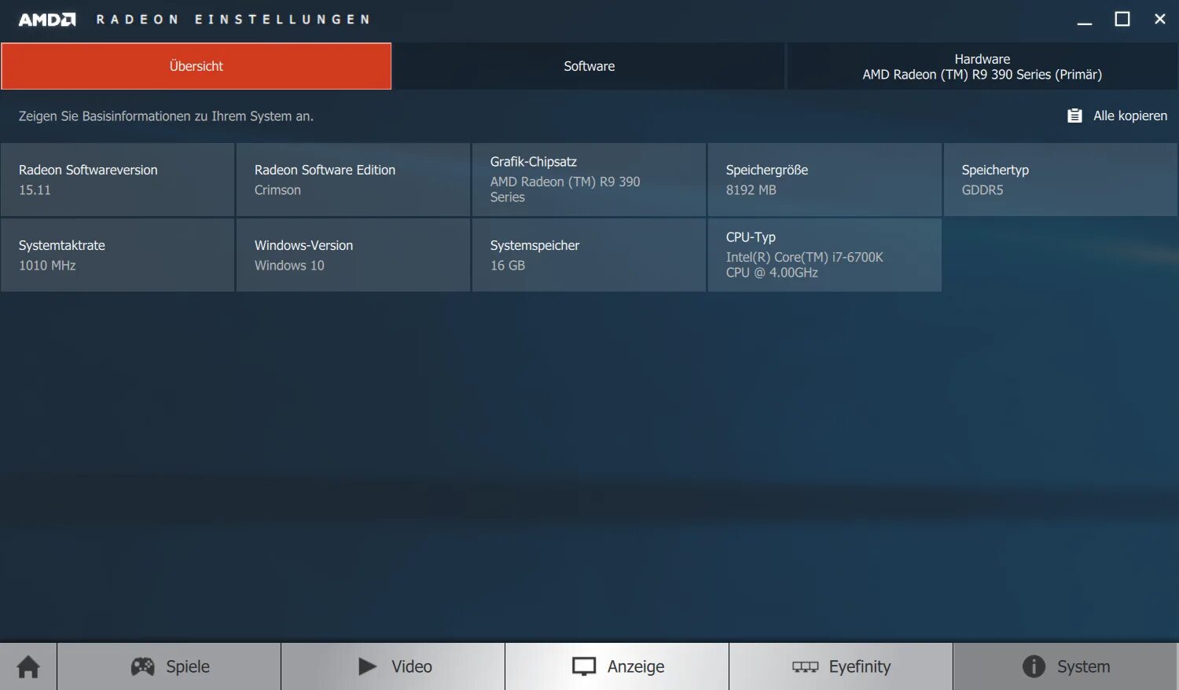Maximize the Radeon Einstellungen window
This screenshot has width=1179, height=690.
[1122, 20]
